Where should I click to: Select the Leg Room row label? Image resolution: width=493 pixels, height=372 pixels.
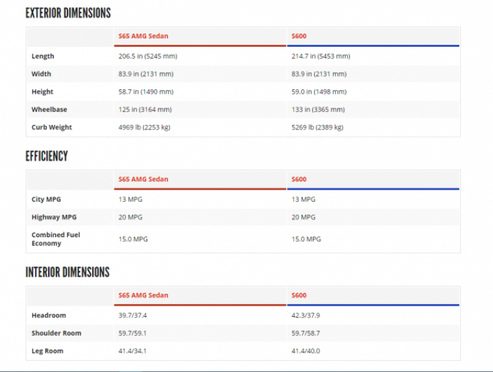47,351
